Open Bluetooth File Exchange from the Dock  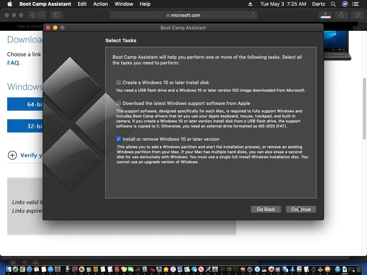coord(292,269)
